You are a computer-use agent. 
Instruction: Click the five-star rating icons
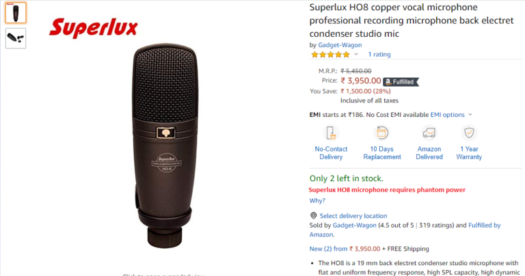[x=330, y=54]
